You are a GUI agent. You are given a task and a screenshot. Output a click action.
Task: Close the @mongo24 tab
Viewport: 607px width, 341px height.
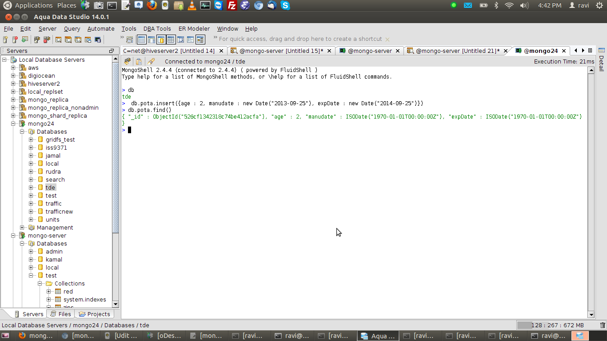[565, 51]
